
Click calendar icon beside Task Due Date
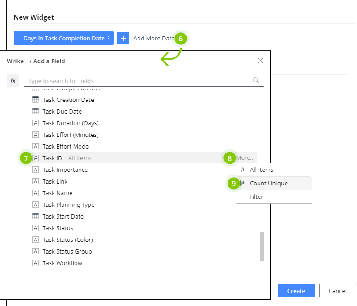[x=36, y=111]
